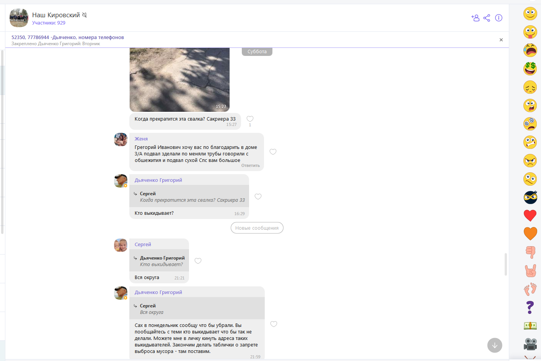Select the red heart sticker
The height and width of the screenshot is (361, 541).
530,216
